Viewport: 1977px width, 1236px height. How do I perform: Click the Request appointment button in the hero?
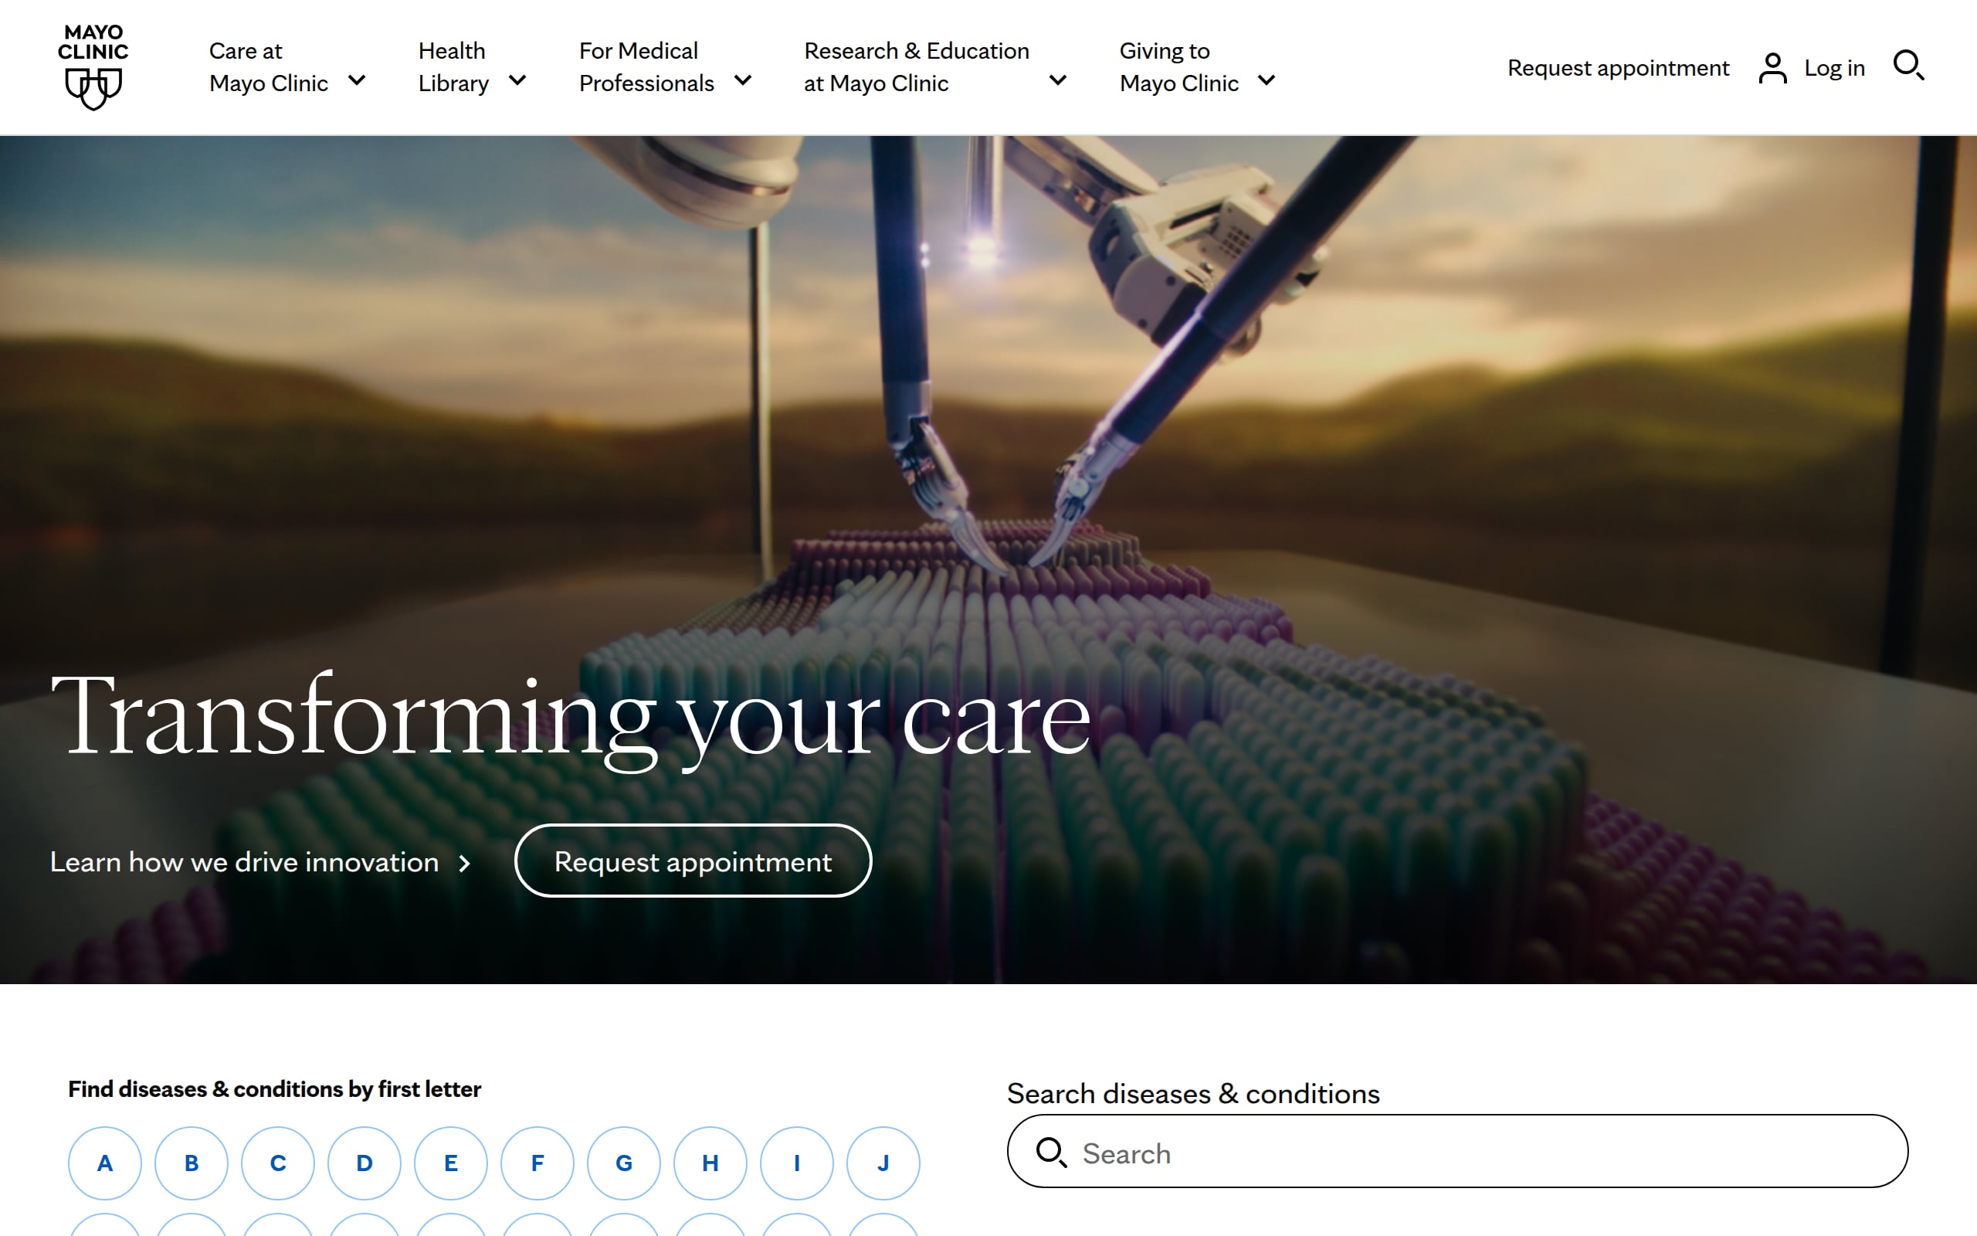pyautogui.click(x=693, y=861)
